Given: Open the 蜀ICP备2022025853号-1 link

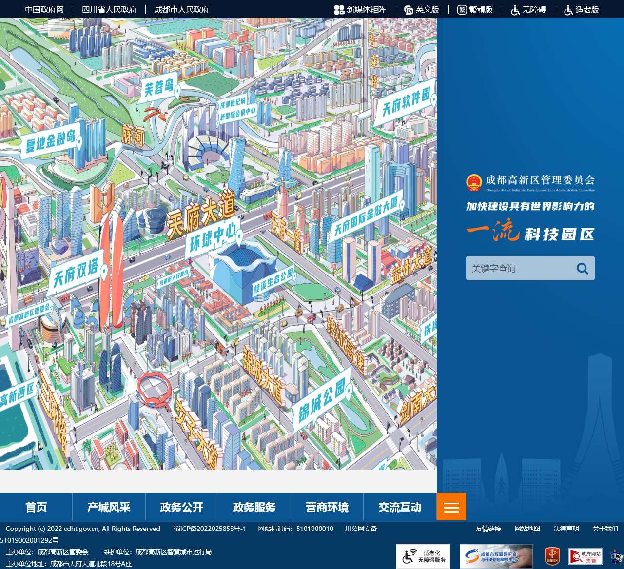Looking at the screenshot, I should click(x=210, y=529).
